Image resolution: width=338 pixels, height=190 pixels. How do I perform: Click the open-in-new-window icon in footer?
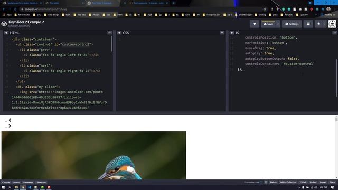pyautogui.click(x=266, y=182)
